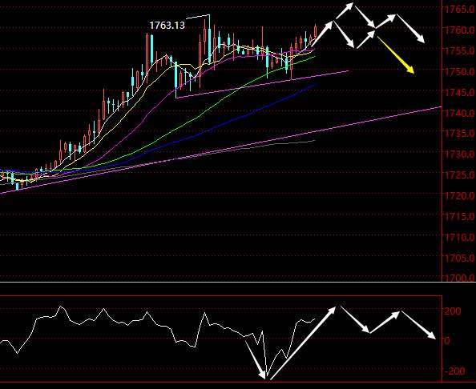
Task: Select the 1705.0 price axis label
Action: [460, 258]
